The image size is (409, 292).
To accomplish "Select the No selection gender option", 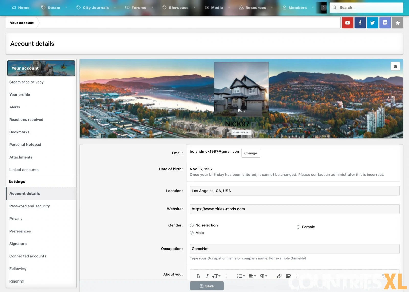I will pos(192,225).
